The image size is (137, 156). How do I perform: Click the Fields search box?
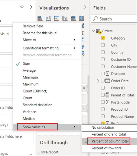pos(114,19)
